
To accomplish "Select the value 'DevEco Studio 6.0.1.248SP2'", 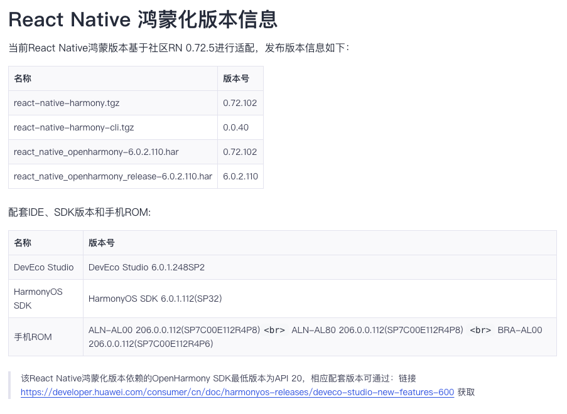I will click(x=146, y=267).
